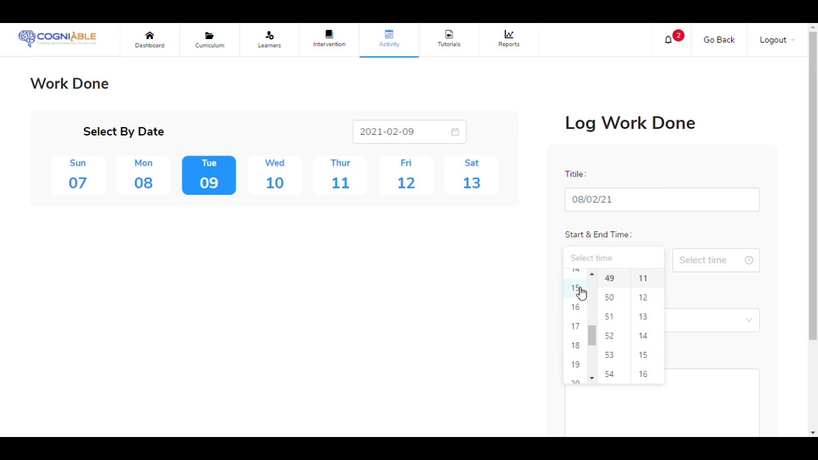818x460 pixels.
Task: Choose hour 16 in time picker
Action: pos(575,307)
